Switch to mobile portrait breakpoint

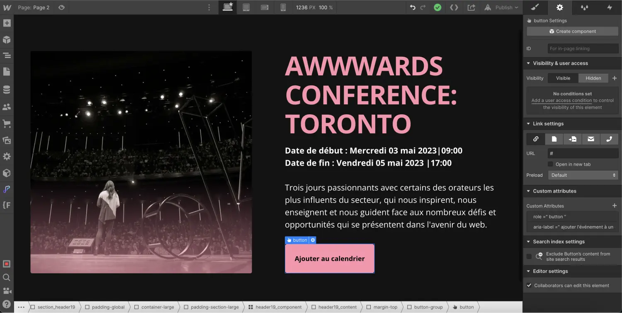(283, 7)
